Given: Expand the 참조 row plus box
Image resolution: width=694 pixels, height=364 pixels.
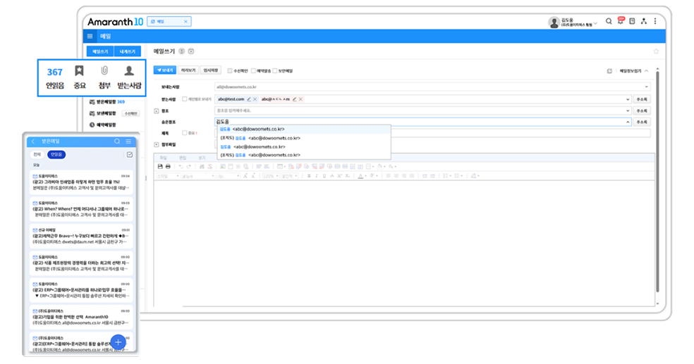Looking at the screenshot, I should (157, 111).
